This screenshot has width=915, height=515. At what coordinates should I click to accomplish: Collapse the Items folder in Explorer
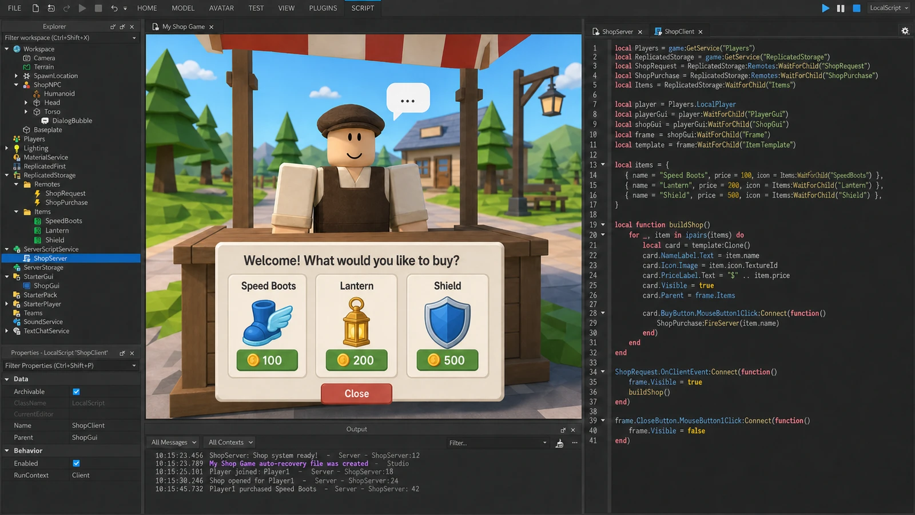pos(17,212)
